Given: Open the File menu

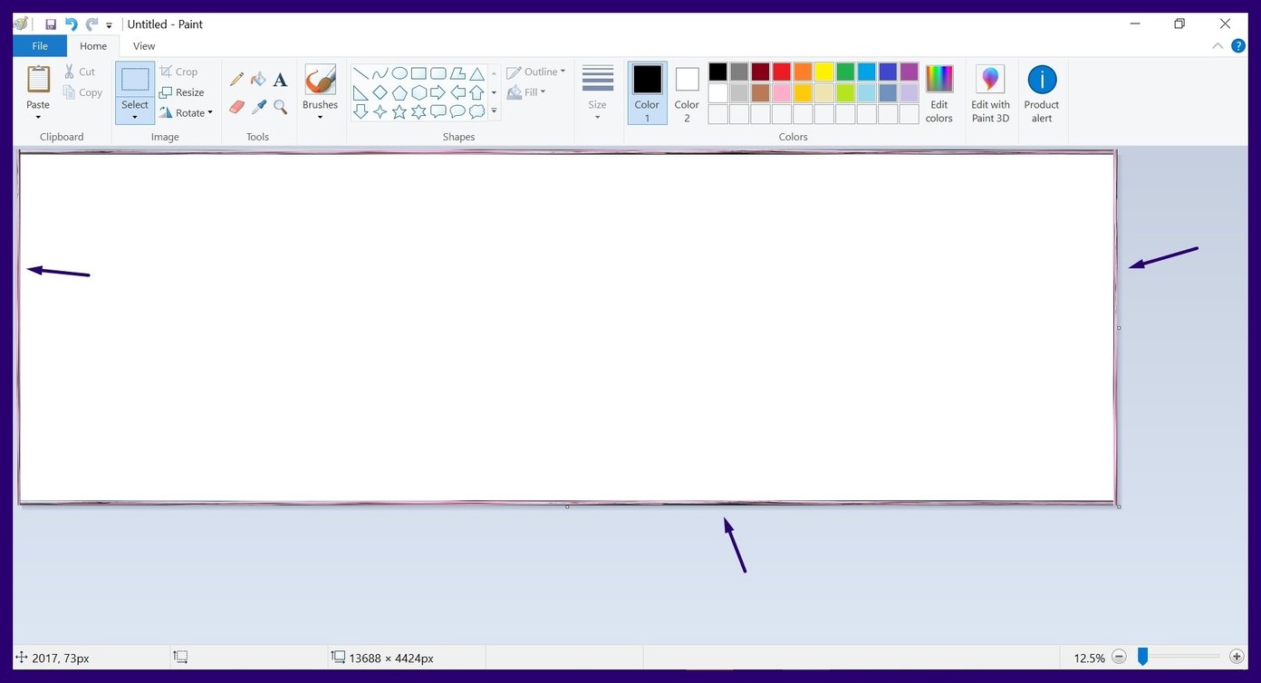Looking at the screenshot, I should [40, 45].
